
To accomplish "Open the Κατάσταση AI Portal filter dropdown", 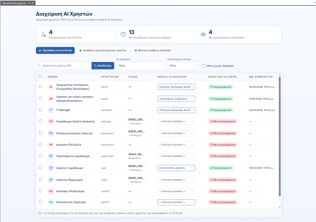I will [x=184, y=66].
